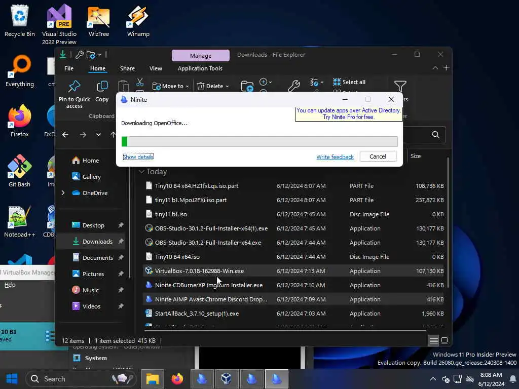Image resolution: width=519 pixels, height=389 pixels.
Task: Open Properties wrench icon in ribbon
Action: pos(293,86)
